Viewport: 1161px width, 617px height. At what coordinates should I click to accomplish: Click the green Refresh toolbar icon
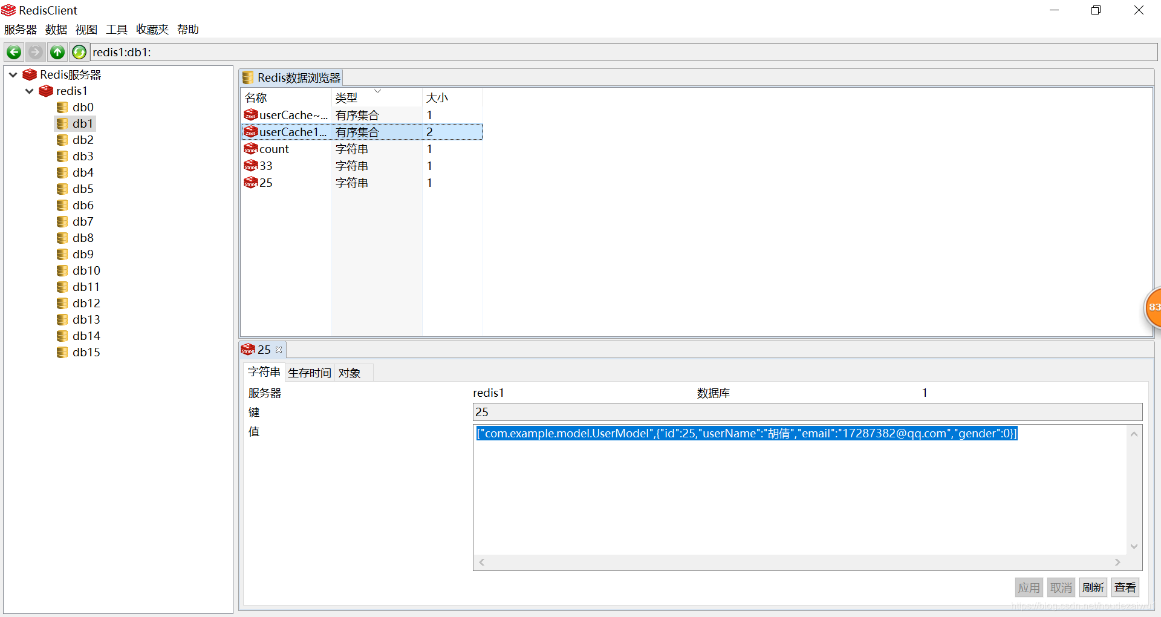coord(79,53)
